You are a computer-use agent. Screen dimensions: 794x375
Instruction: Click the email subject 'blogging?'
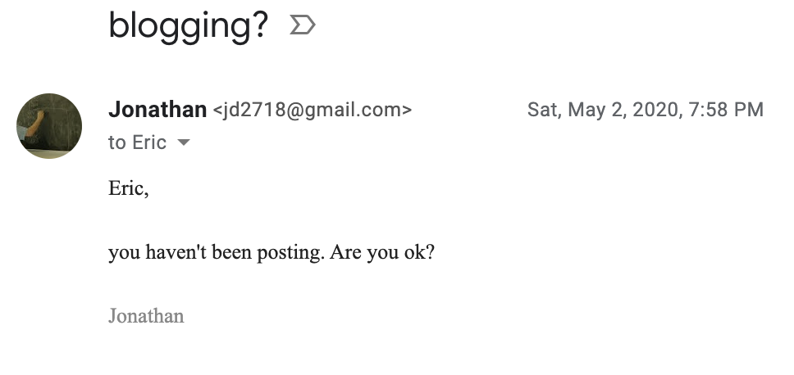[x=188, y=26]
